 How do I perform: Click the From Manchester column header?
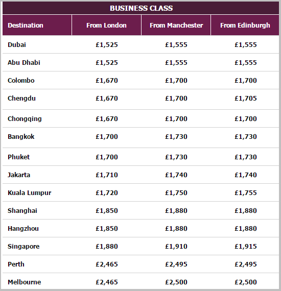pyautogui.click(x=176, y=25)
